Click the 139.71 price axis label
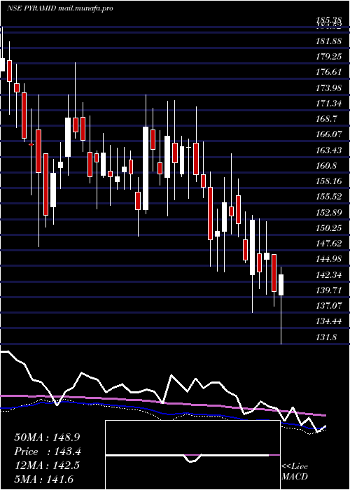 328,290
